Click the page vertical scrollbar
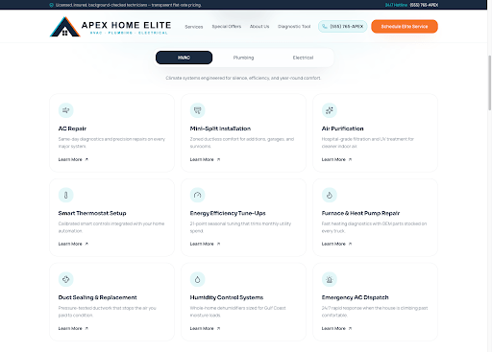Viewport: 492px width, 352px height. tap(489, 83)
